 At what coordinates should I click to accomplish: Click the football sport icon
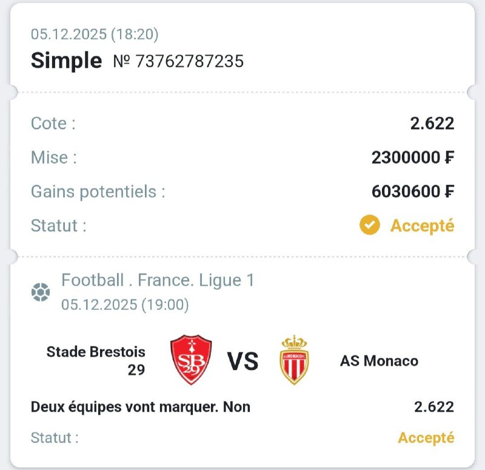[x=41, y=293]
